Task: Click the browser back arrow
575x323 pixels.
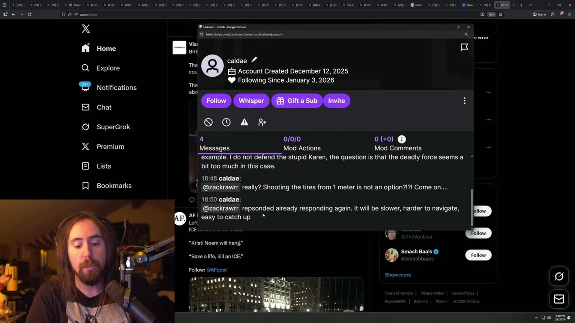Action: (13, 14)
